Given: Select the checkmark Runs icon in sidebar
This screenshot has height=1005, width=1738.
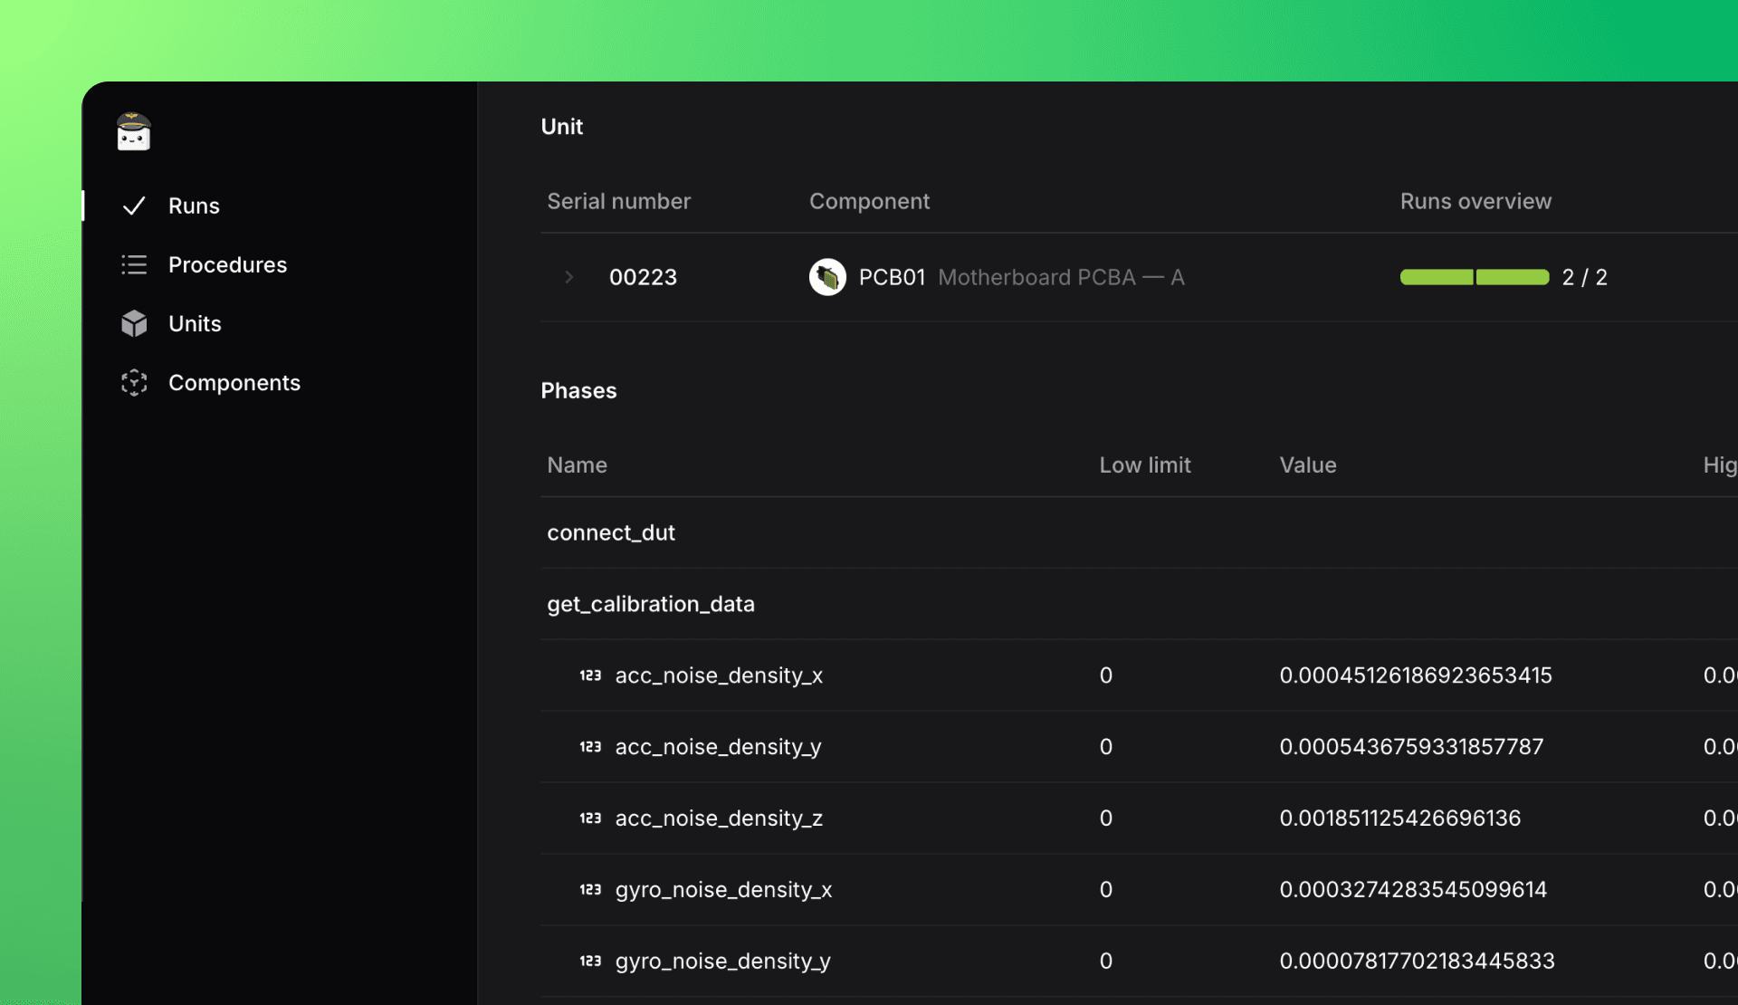Looking at the screenshot, I should 133,206.
